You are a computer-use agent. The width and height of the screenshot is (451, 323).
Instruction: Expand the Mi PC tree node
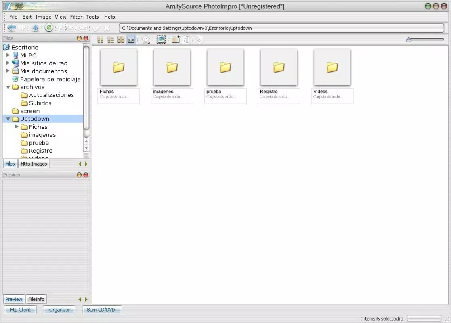[x=8, y=55]
